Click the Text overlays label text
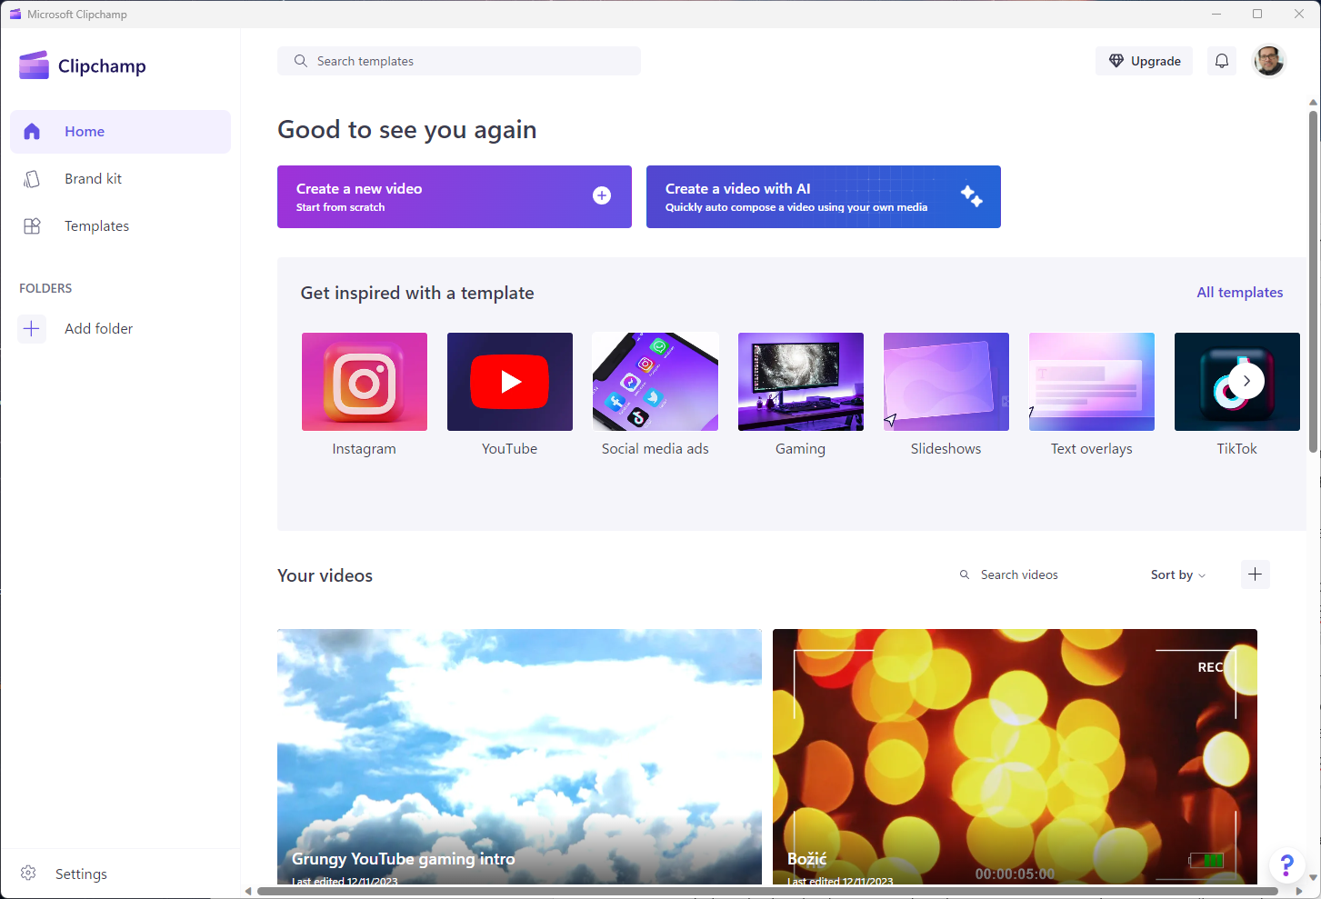Viewport: 1321px width, 899px height. (x=1092, y=449)
